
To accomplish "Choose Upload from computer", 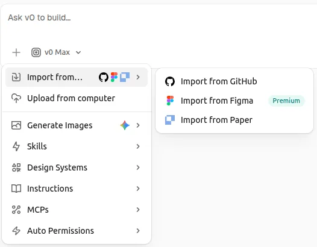I will pyautogui.click(x=77, y=98).
